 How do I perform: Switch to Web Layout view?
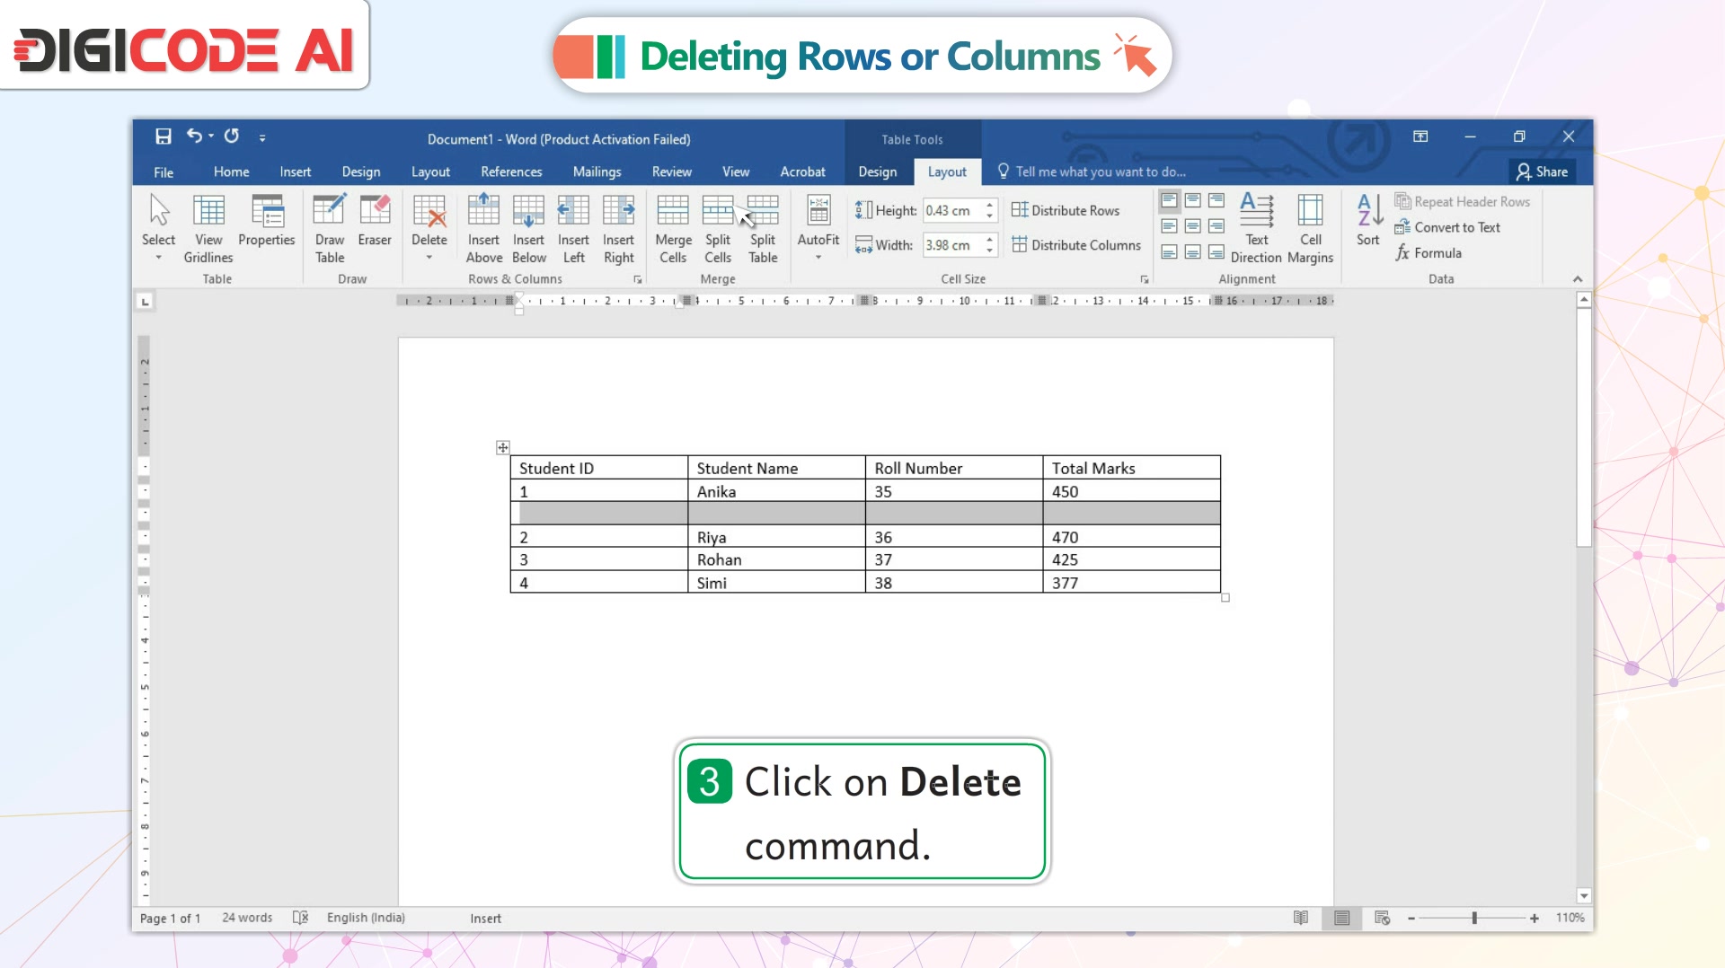click(1382, 918)
